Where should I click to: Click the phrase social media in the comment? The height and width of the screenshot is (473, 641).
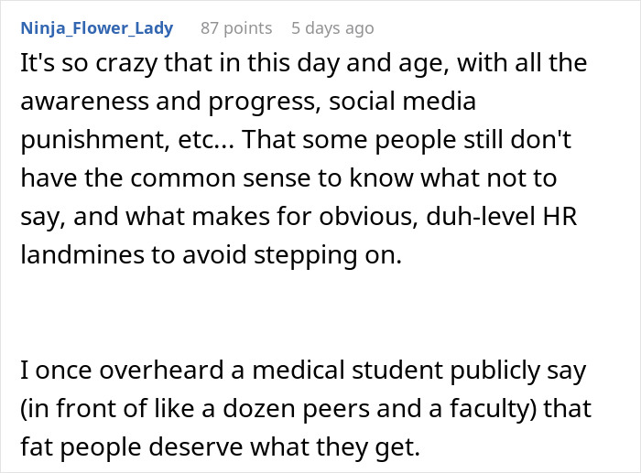(402, 101)
